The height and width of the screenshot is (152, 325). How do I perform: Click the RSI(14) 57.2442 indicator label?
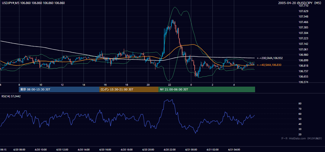[x=11, y=96]
